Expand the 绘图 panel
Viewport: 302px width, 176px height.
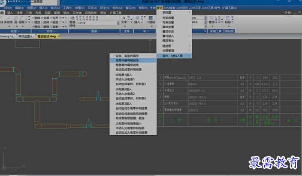click(15, 31)
